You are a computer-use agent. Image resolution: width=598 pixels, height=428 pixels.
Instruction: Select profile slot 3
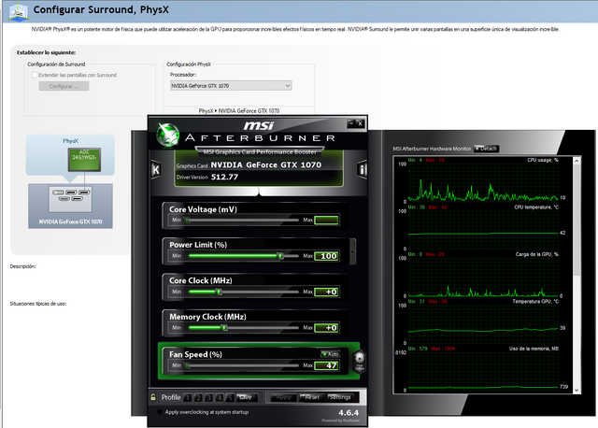click(x=209, y=397)
